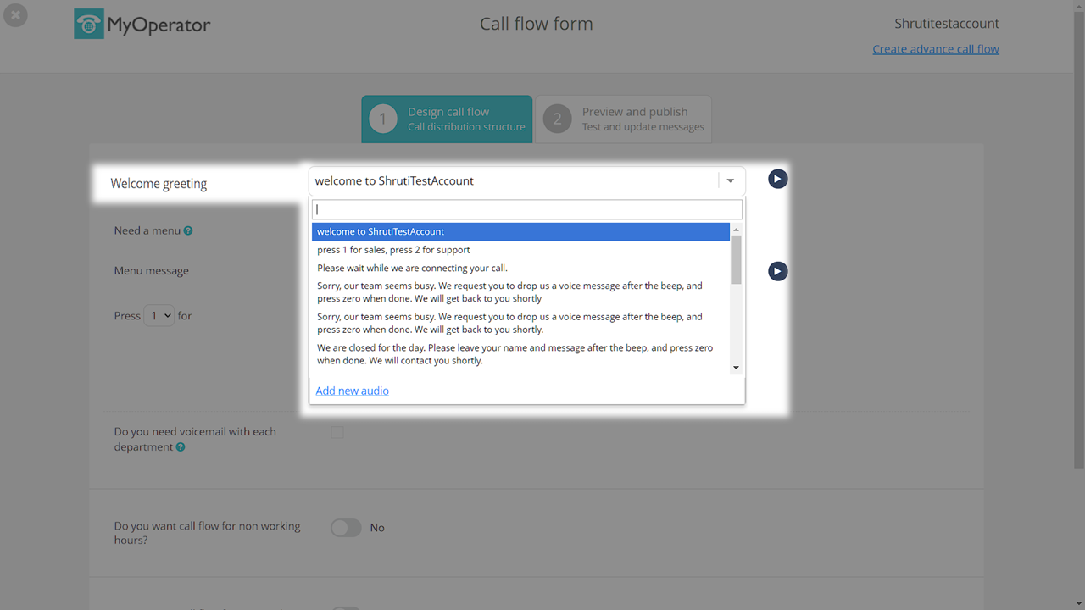Switch to the Design call flow step tab
The image size is (1085, 610).
(x=447, y=119)
